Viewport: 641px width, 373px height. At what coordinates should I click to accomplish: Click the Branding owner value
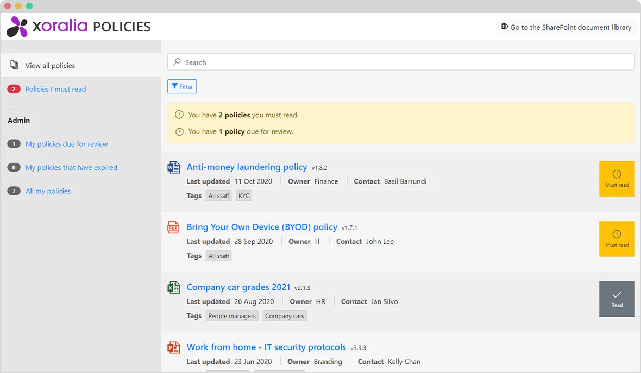[328, 362]
